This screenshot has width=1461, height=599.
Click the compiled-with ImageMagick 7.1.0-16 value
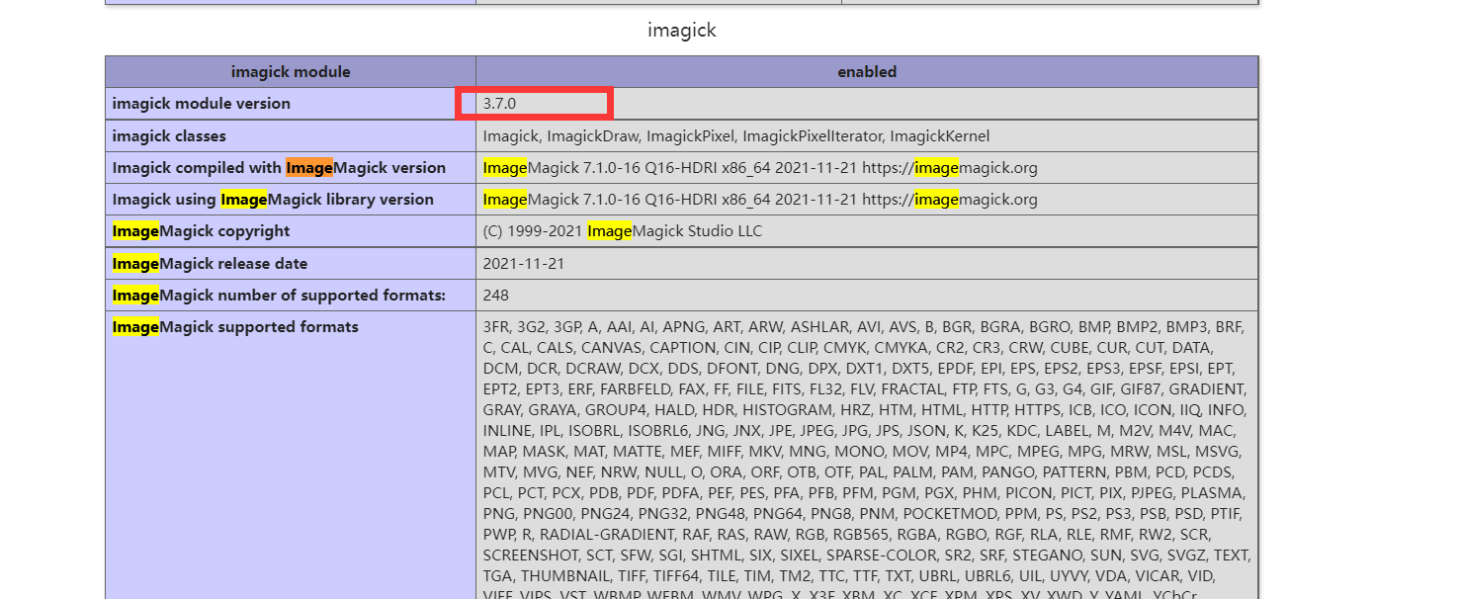[760, 168]
